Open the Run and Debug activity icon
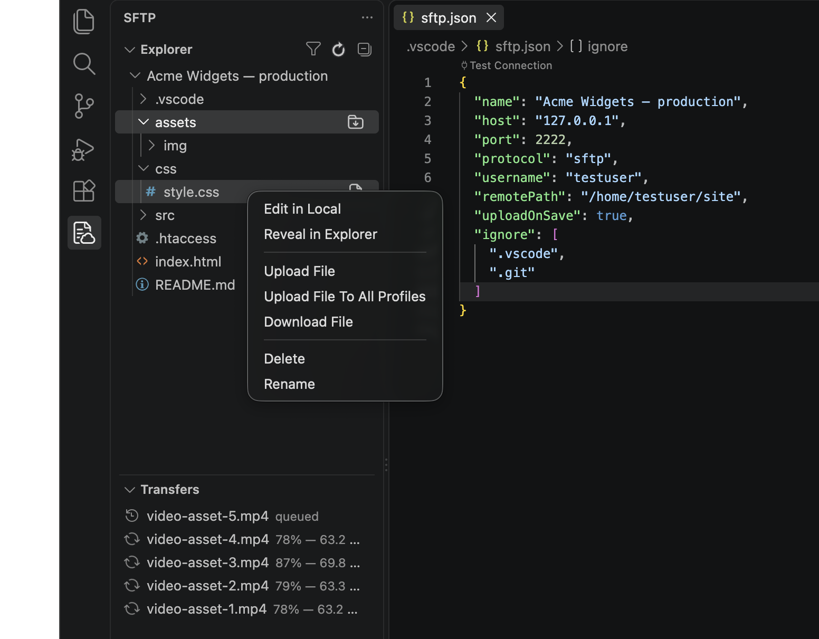Viewport: 819px width, 639px height. 83,149
